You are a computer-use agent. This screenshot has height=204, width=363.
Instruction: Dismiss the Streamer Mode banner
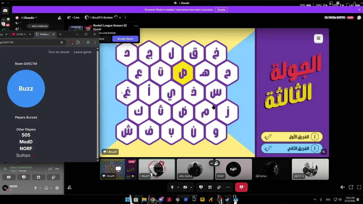click(359, 10)
